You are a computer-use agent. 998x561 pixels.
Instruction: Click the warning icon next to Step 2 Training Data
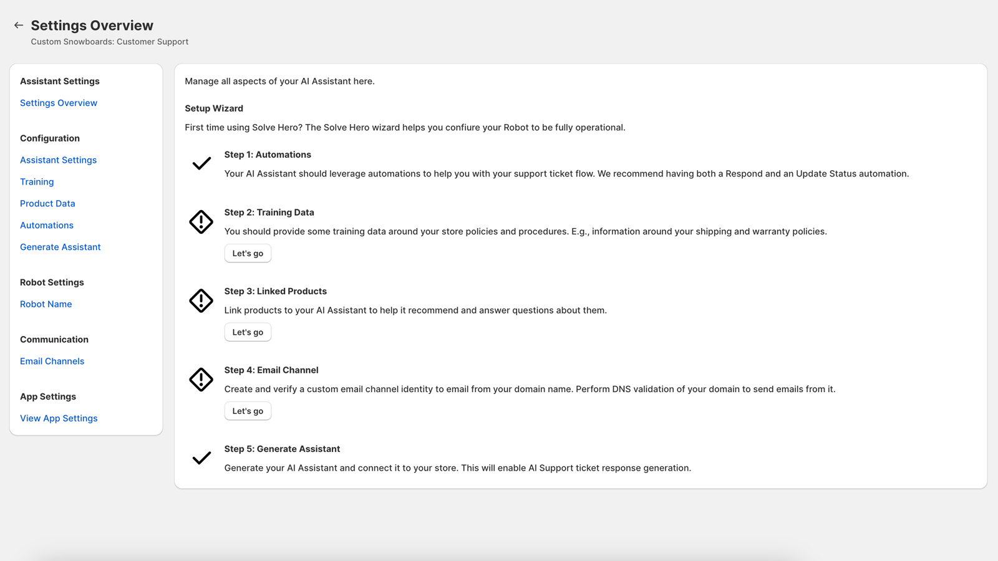click(201, 222)
